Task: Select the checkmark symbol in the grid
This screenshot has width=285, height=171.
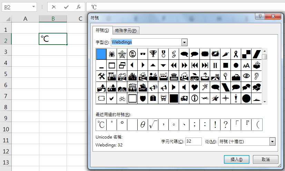Action: [x=112, y=98]
